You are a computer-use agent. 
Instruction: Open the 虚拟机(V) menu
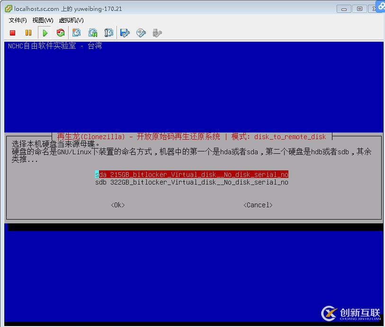click(x=70, y=20)
